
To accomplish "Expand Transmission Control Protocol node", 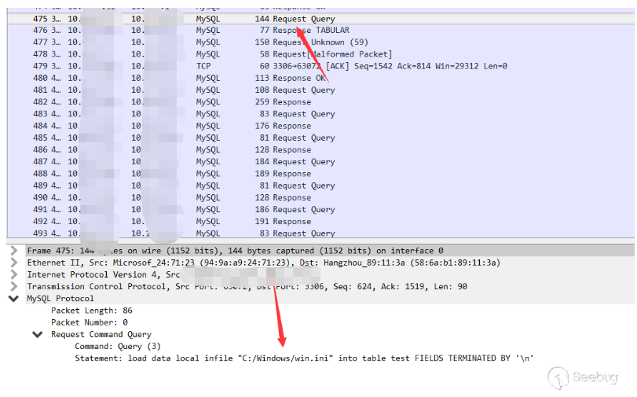I will (13, 286).
